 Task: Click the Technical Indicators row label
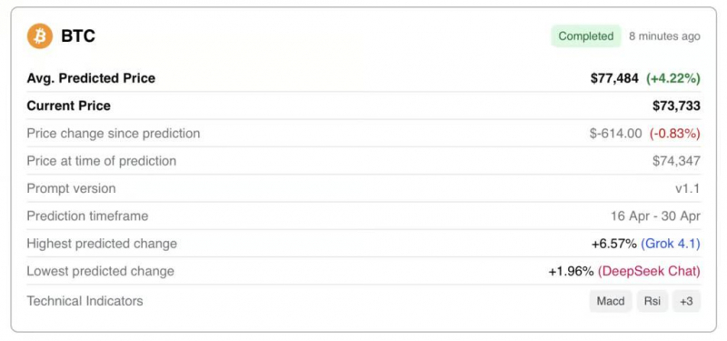[85, 301]
